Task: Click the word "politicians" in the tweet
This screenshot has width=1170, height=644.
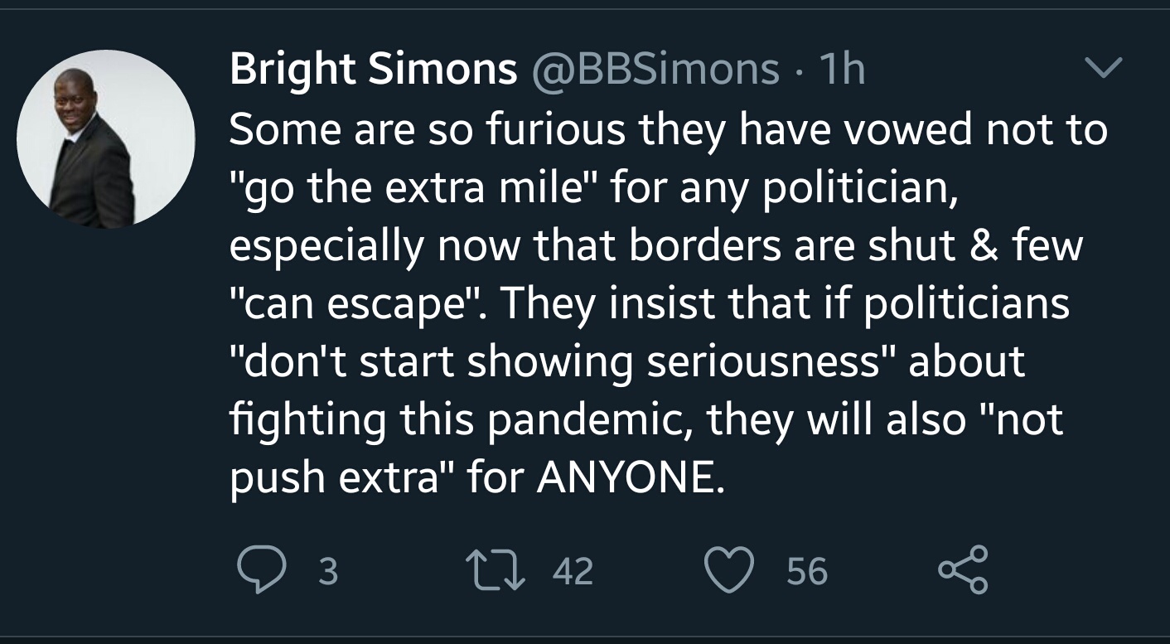Action: click(x=967, y=304)
